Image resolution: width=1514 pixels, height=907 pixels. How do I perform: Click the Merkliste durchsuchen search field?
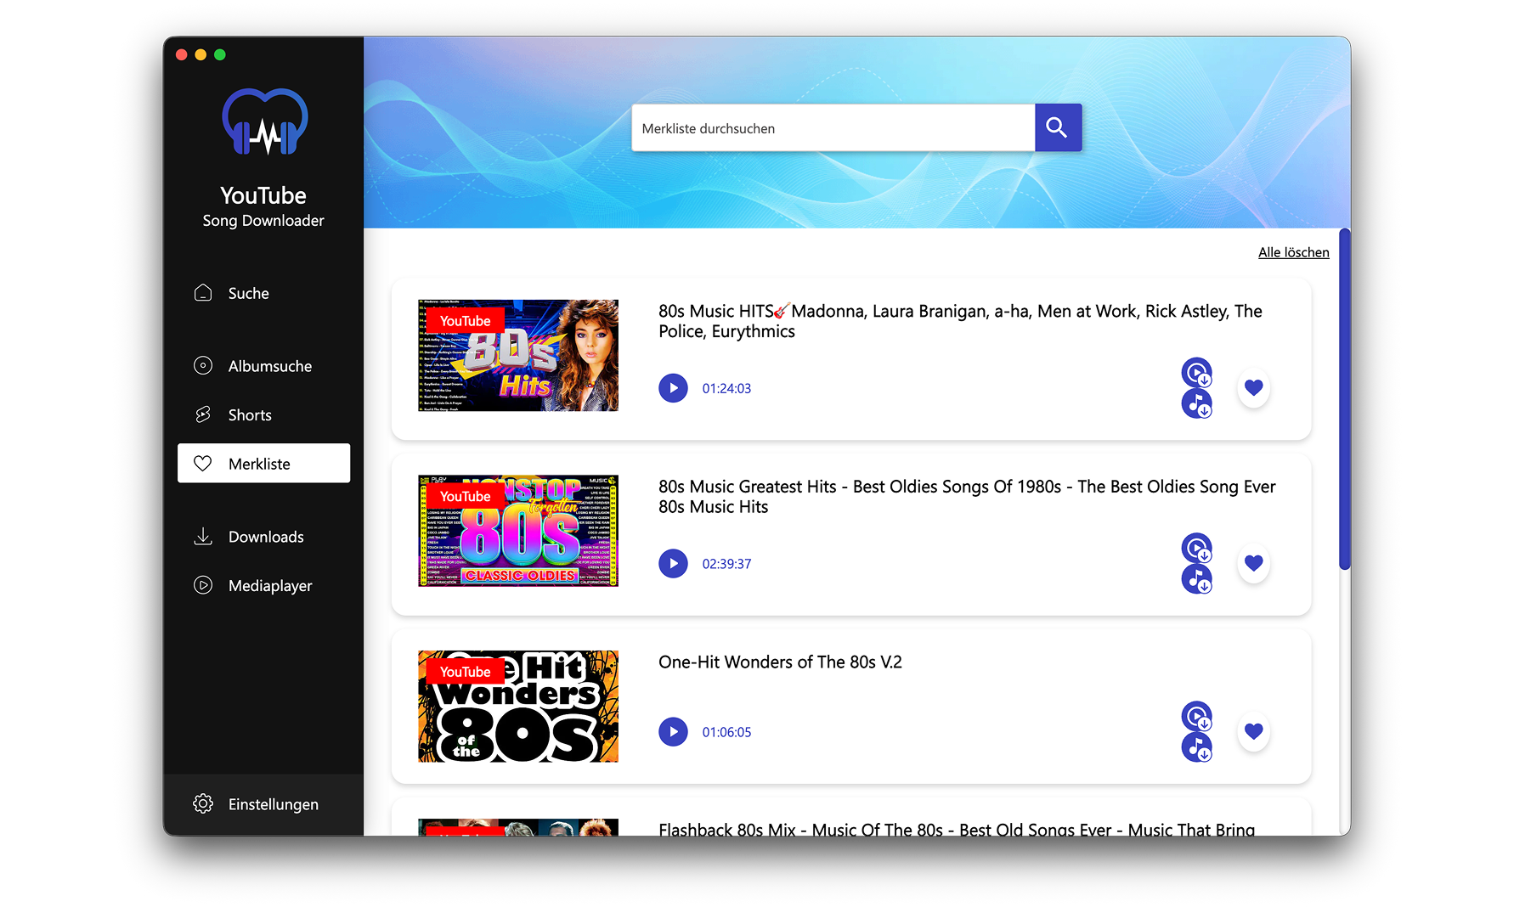point(833,127)
